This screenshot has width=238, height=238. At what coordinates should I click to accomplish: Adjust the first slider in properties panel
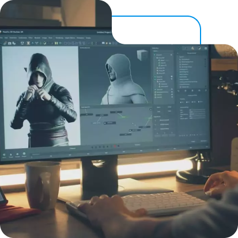click(197, 110)
